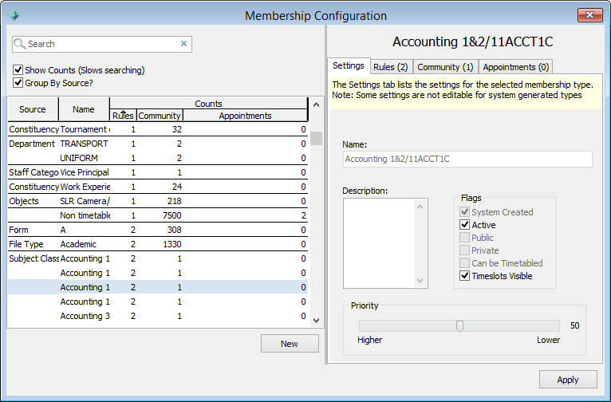Click the Description text area
Image resolution: width=611 pixels, height=402 pixels.
point(379,243)
